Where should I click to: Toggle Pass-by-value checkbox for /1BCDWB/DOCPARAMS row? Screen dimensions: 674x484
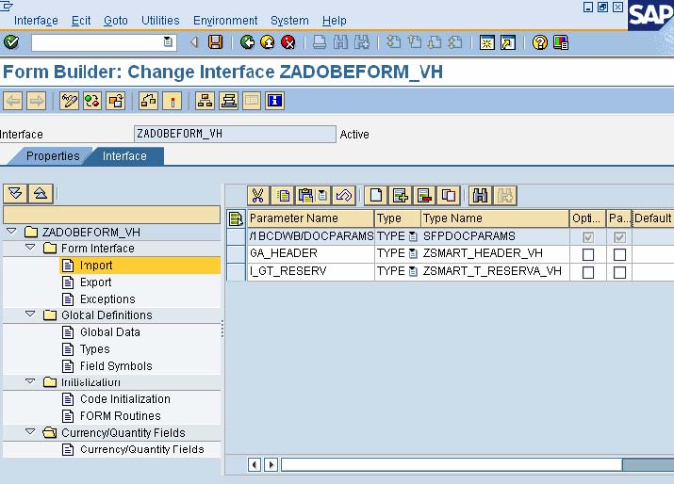point(619,237)
